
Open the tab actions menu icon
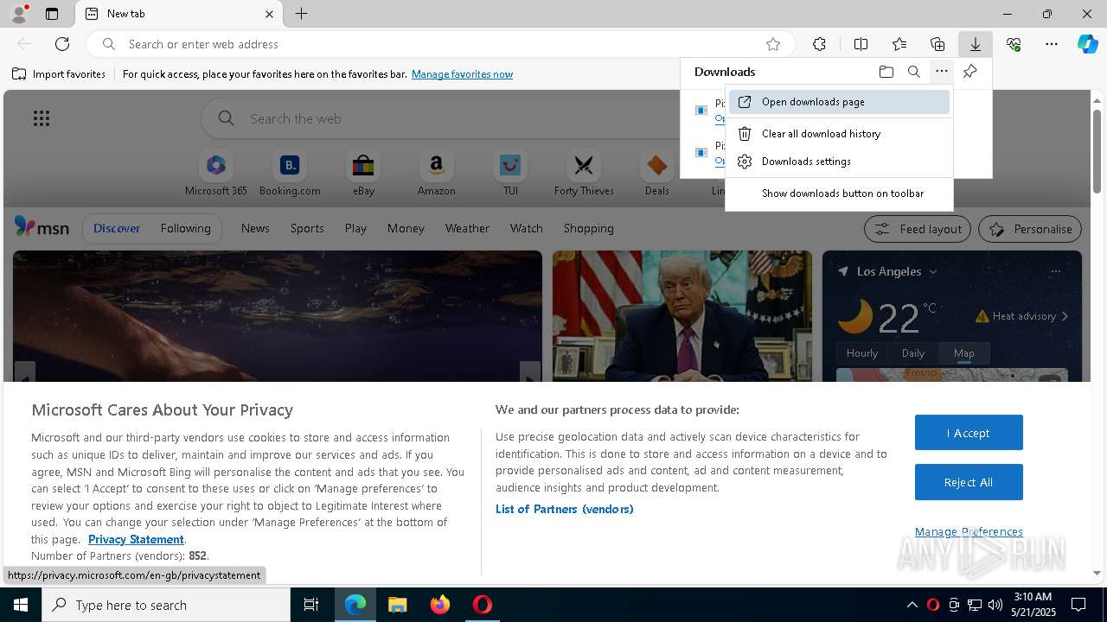click(52, 14)
